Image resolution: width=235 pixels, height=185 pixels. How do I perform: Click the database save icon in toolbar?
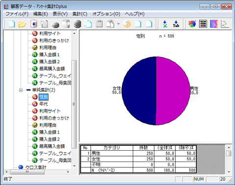[34, 24]
